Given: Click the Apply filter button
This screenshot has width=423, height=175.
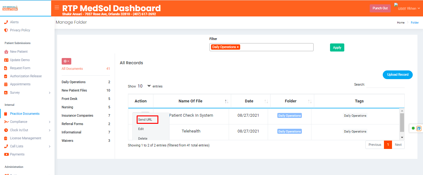Looking at the screenshot, I should point(337,47).
